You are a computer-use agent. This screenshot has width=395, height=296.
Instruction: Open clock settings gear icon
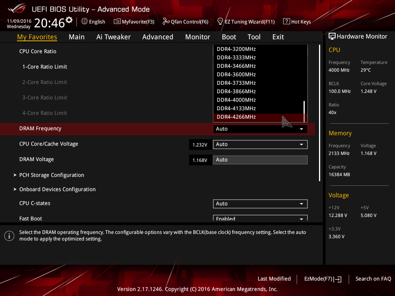69,20
